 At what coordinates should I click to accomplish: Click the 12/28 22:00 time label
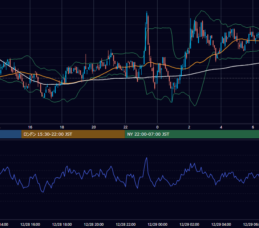[x=126, y=224]
